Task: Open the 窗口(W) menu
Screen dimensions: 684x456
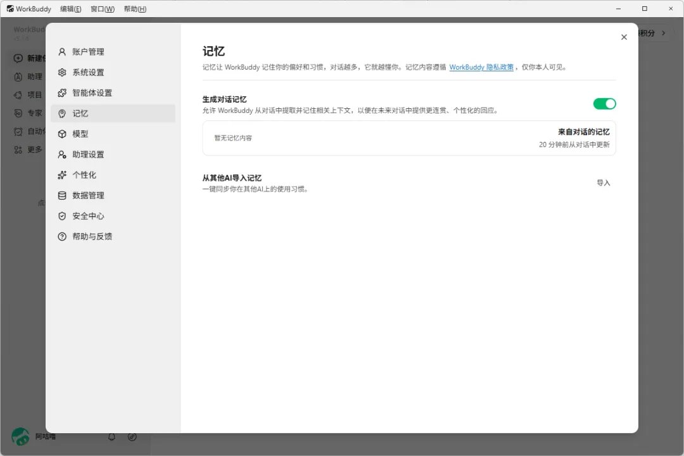Action: point(103,9)
